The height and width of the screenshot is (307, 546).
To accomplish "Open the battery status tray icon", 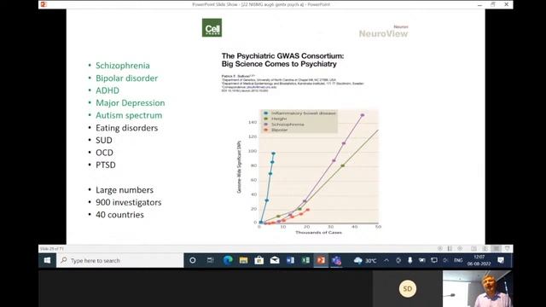I will (x=421, y=260).
